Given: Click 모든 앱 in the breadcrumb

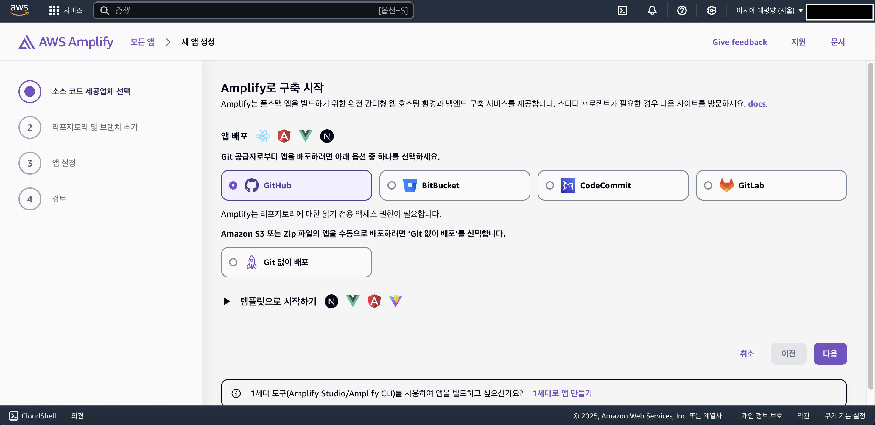Looking at the screenshot, I should [142, 42].
